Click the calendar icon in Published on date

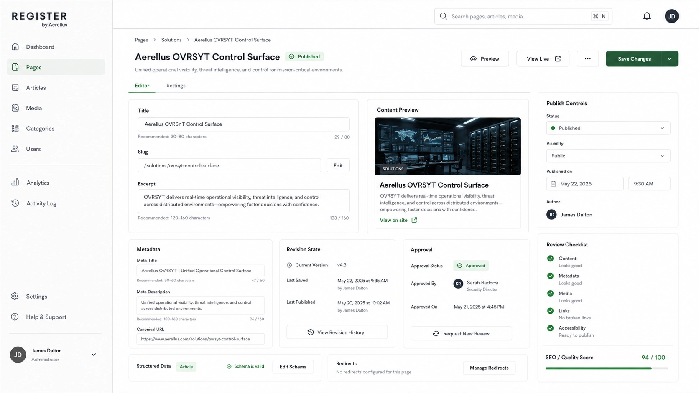click(x=554, y=184)
